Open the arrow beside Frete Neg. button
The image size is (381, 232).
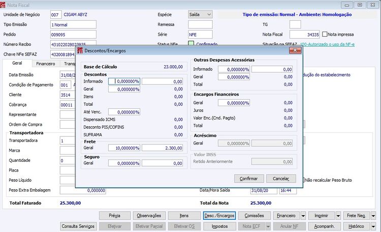(373, 216)
